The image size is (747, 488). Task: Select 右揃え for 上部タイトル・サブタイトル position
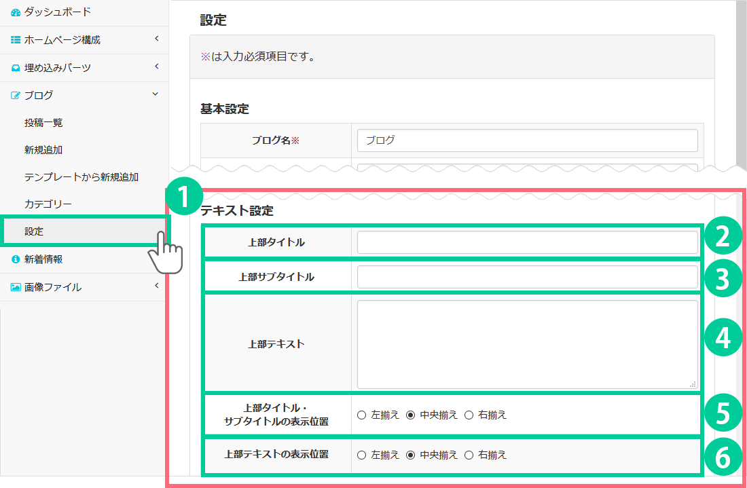[469, 415]
